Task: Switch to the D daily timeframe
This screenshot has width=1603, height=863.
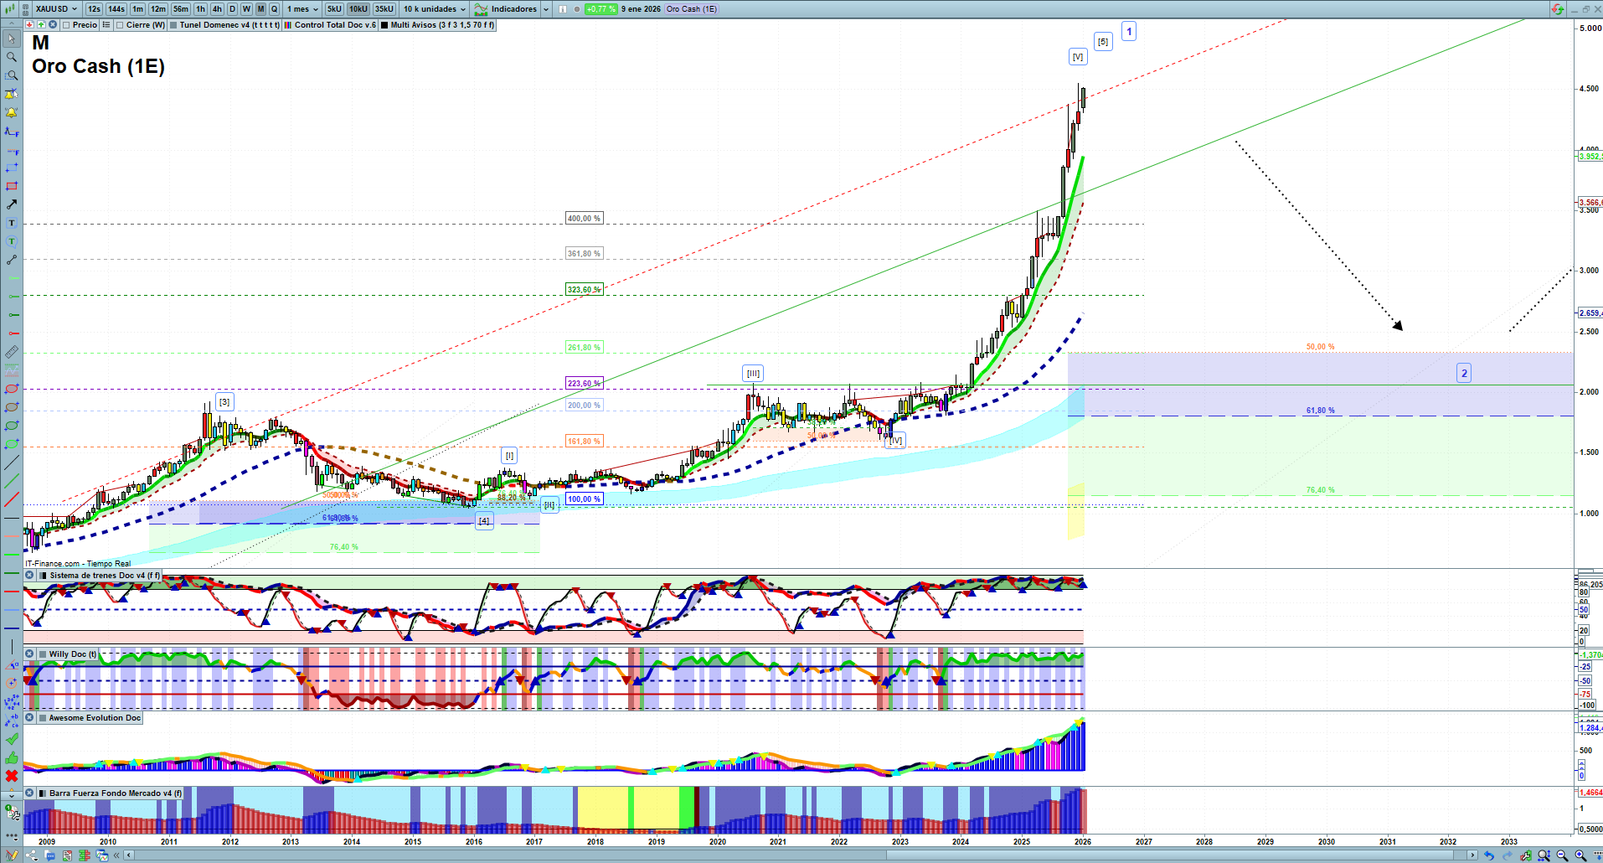Action: (232, 9)
